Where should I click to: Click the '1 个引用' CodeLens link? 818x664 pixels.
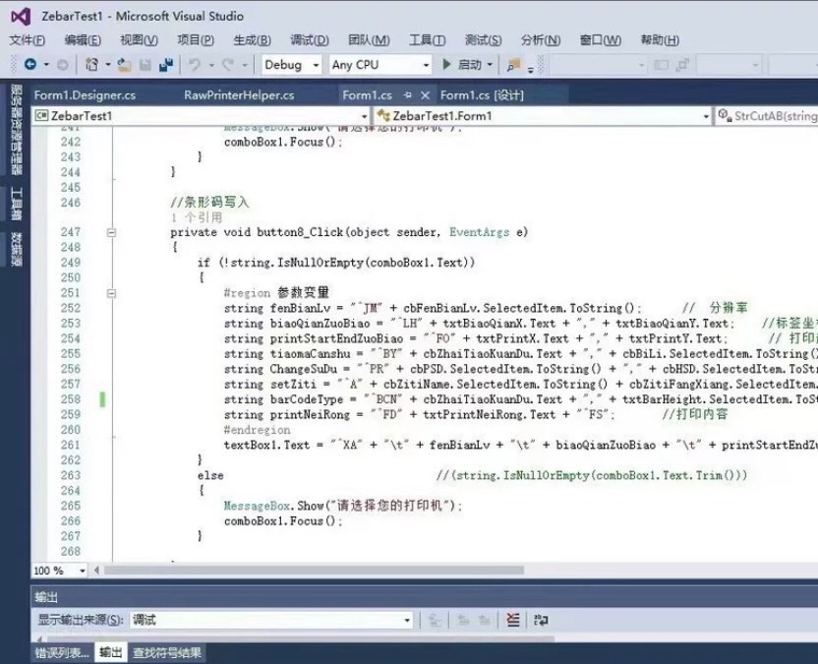(x=197, y=217)
